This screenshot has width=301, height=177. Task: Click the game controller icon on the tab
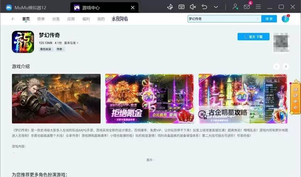(x=77, y=8)
